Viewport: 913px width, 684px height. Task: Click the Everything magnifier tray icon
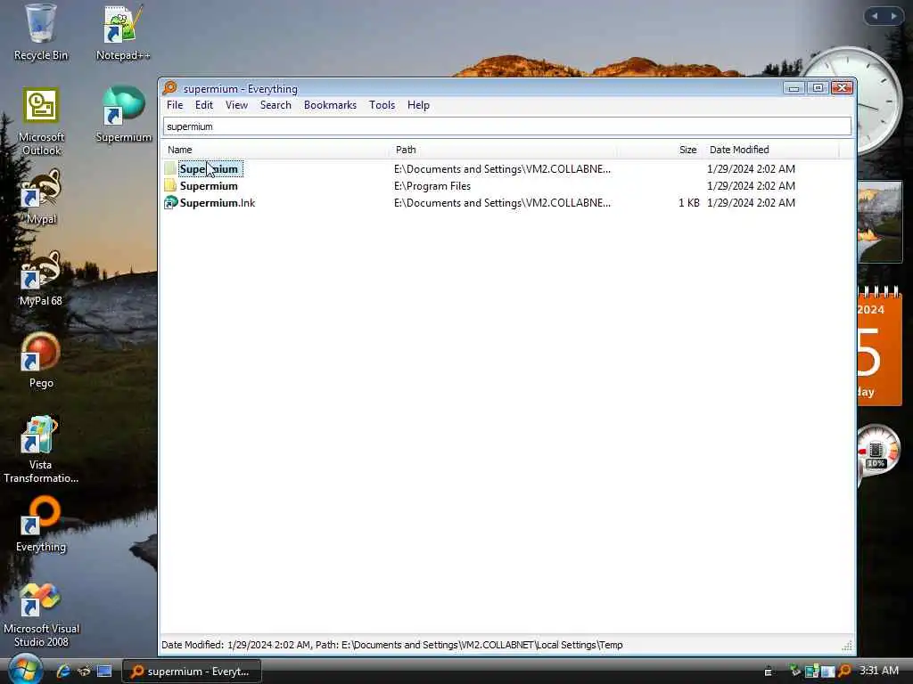pos(844,672)
